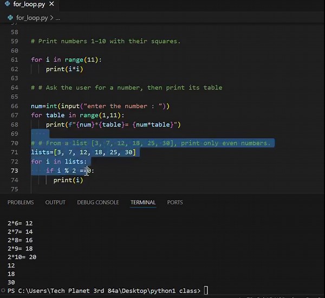325x298 pixels.
Task: Click 'for i in range(11):' code line
Action: [x=66, y=60]
